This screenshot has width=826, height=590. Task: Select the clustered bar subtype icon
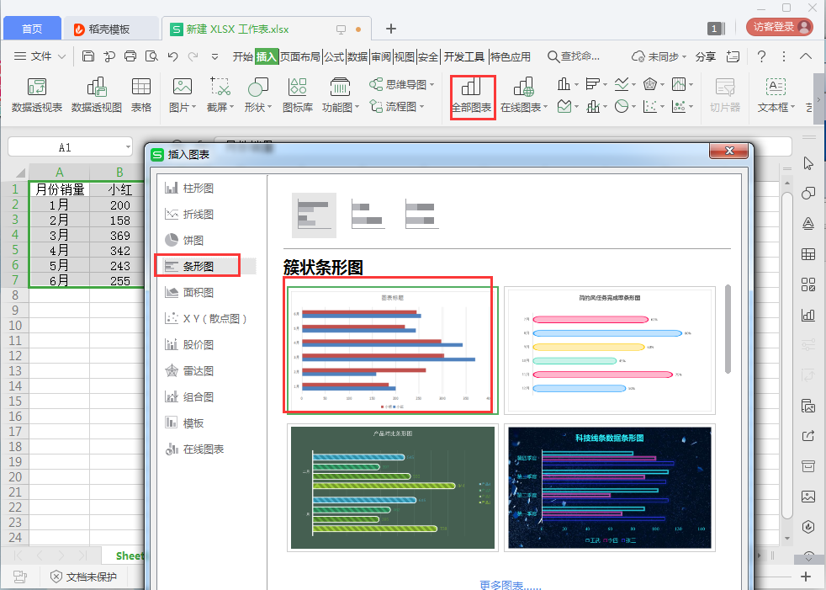pyautogui.click(x=314, y=215)
